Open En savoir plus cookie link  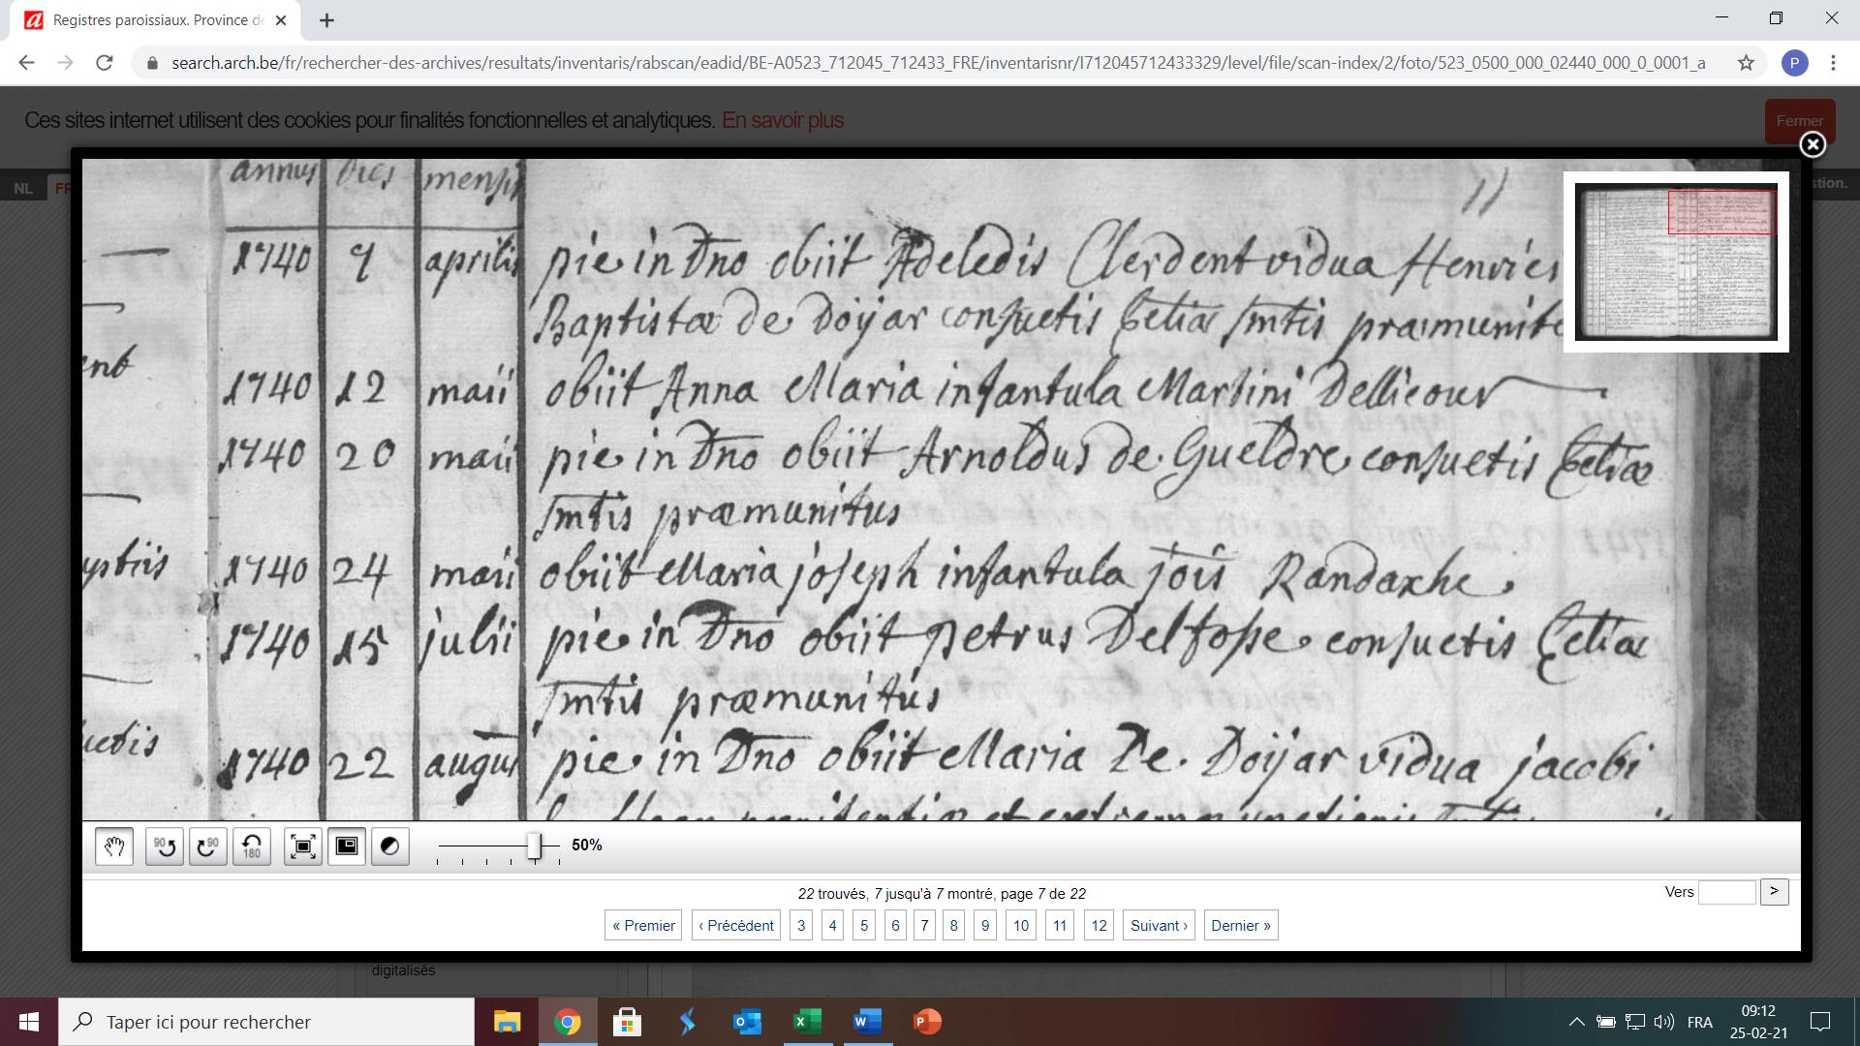pyautogui.click(x=782, y=120)
